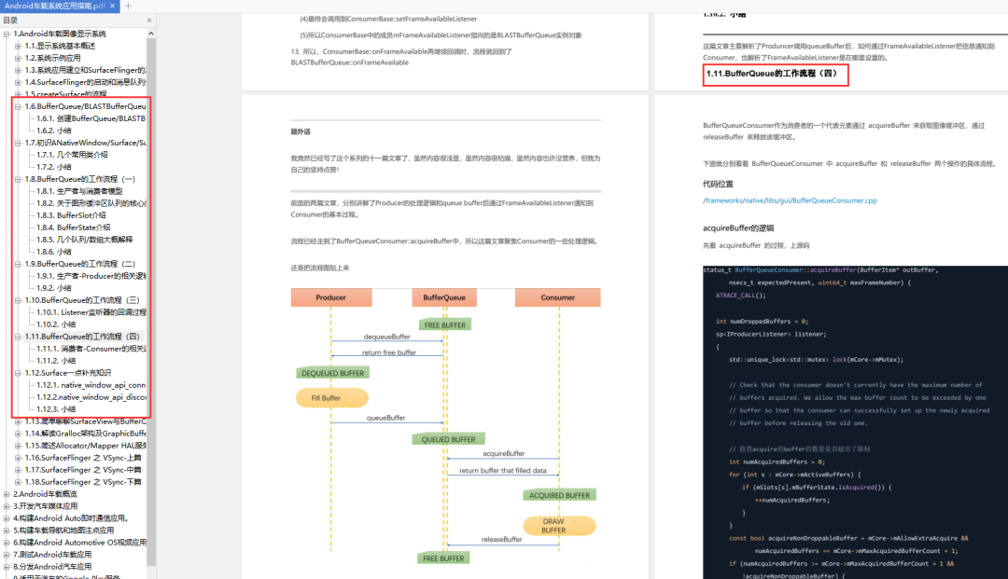Select outline item 1.3.系统应用建立和SurfaceFlinger
This screenshot has width=1008, height=579.
point(85,71)
